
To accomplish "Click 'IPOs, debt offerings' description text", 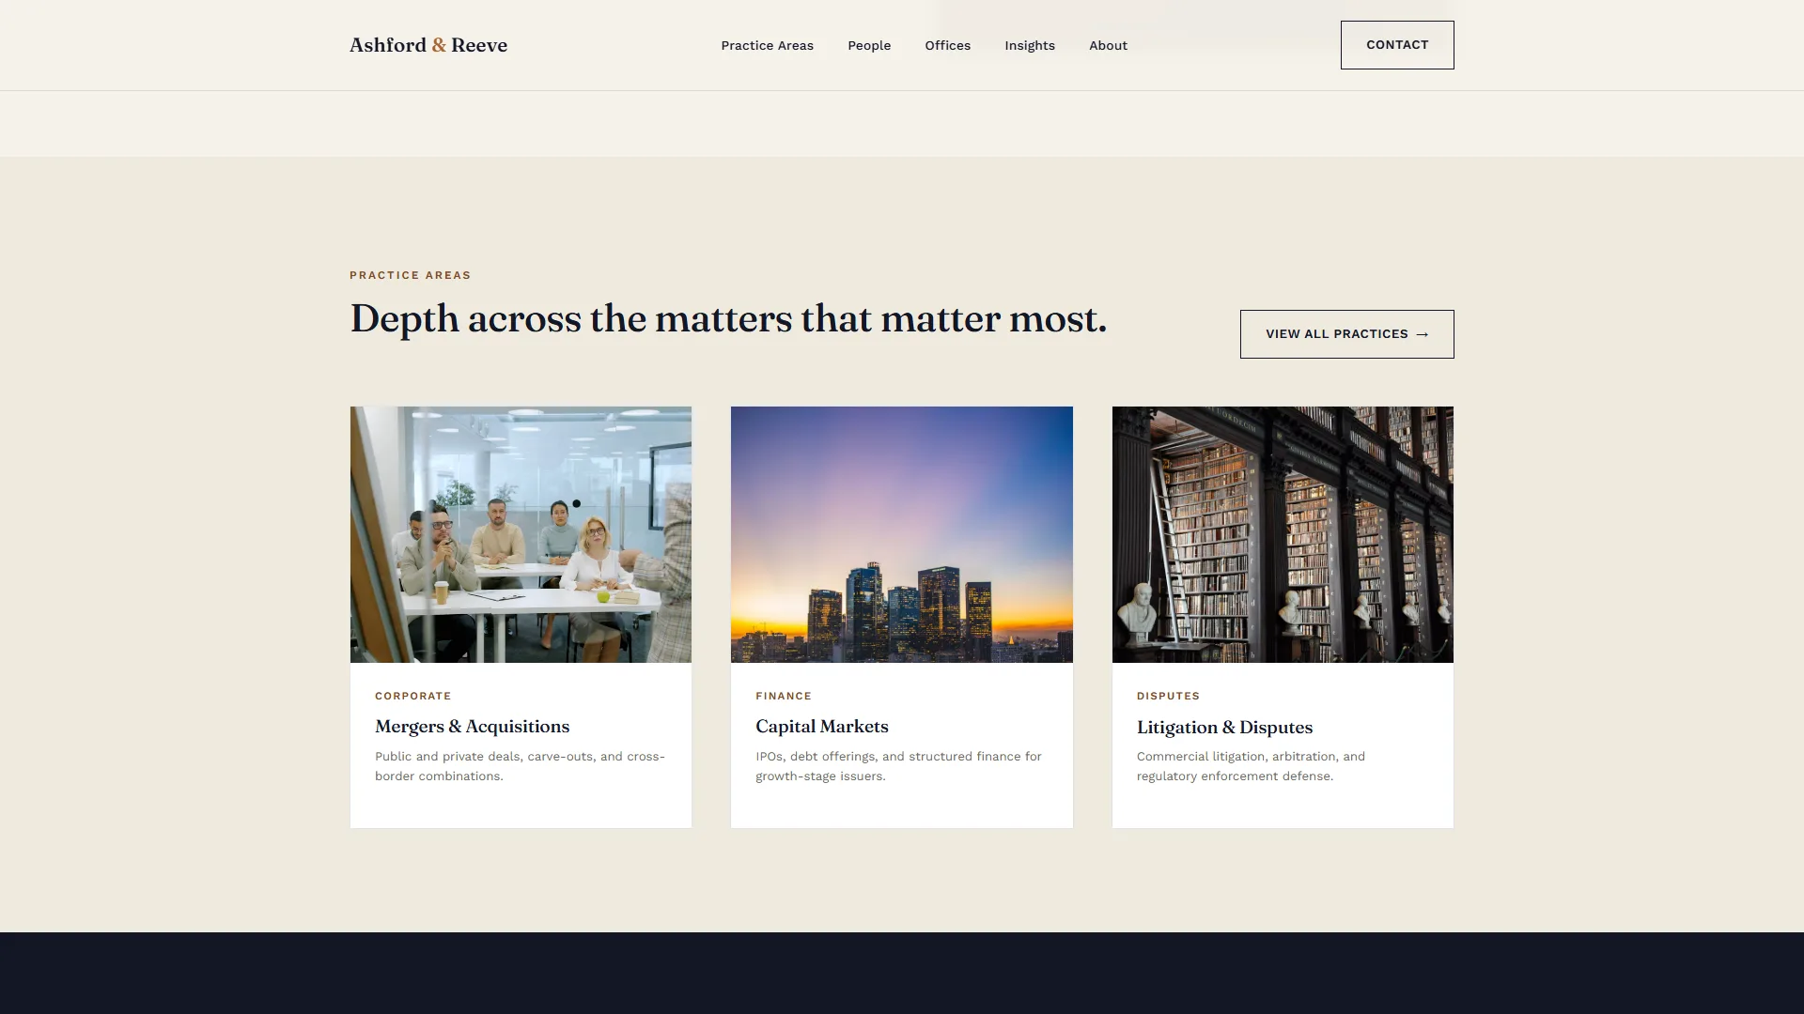I will click(x=898, y=766).
